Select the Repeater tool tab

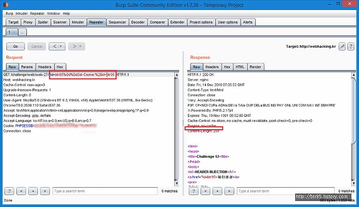96,22
